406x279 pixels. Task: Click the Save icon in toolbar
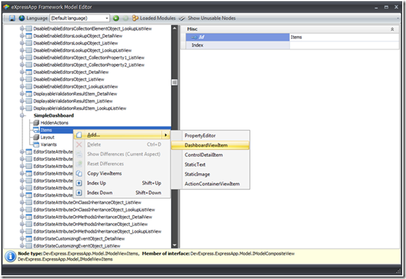pos(12,18)
